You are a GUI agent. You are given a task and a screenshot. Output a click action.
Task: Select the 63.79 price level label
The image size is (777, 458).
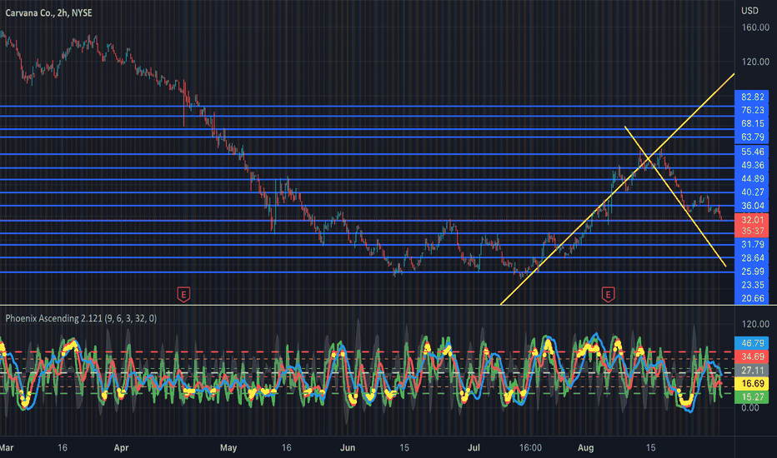coord(752,137)
